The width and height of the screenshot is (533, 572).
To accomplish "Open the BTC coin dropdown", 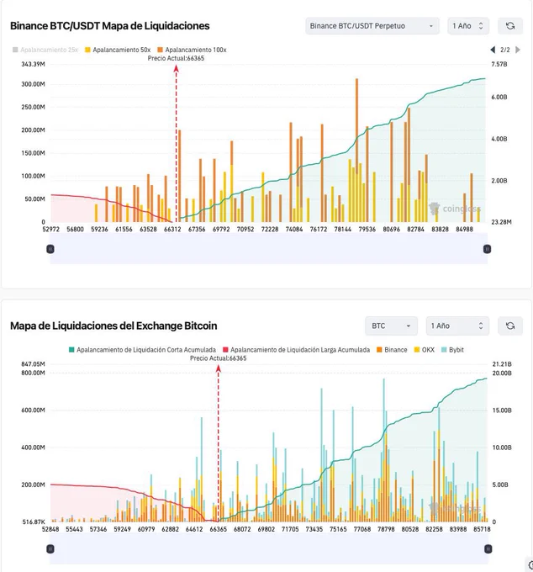I will (x=391, y=326).
